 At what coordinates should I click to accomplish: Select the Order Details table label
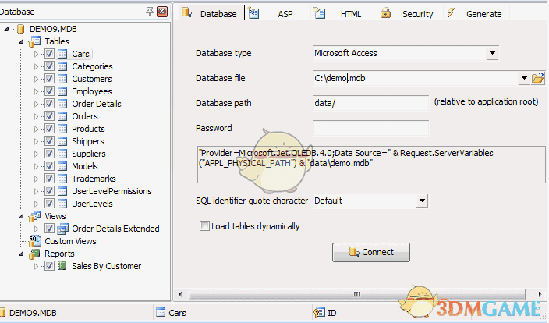point(96,104)
